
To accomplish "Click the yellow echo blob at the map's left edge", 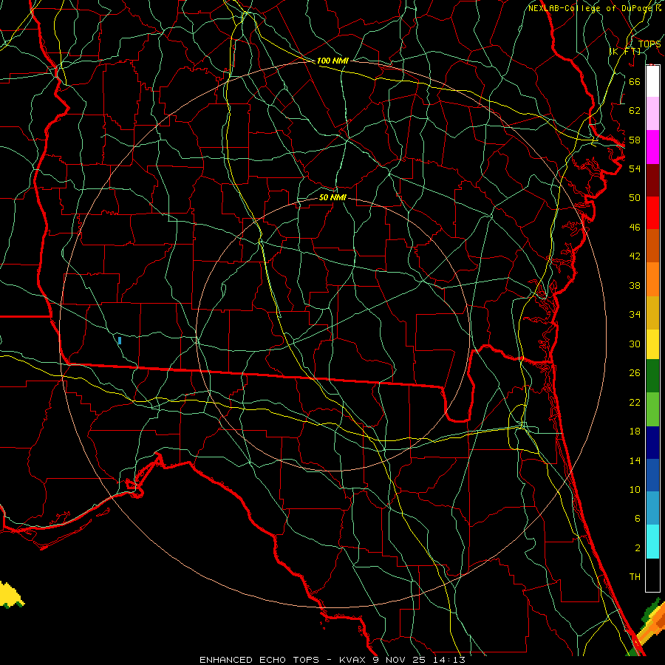I will [x=10, y=595].
